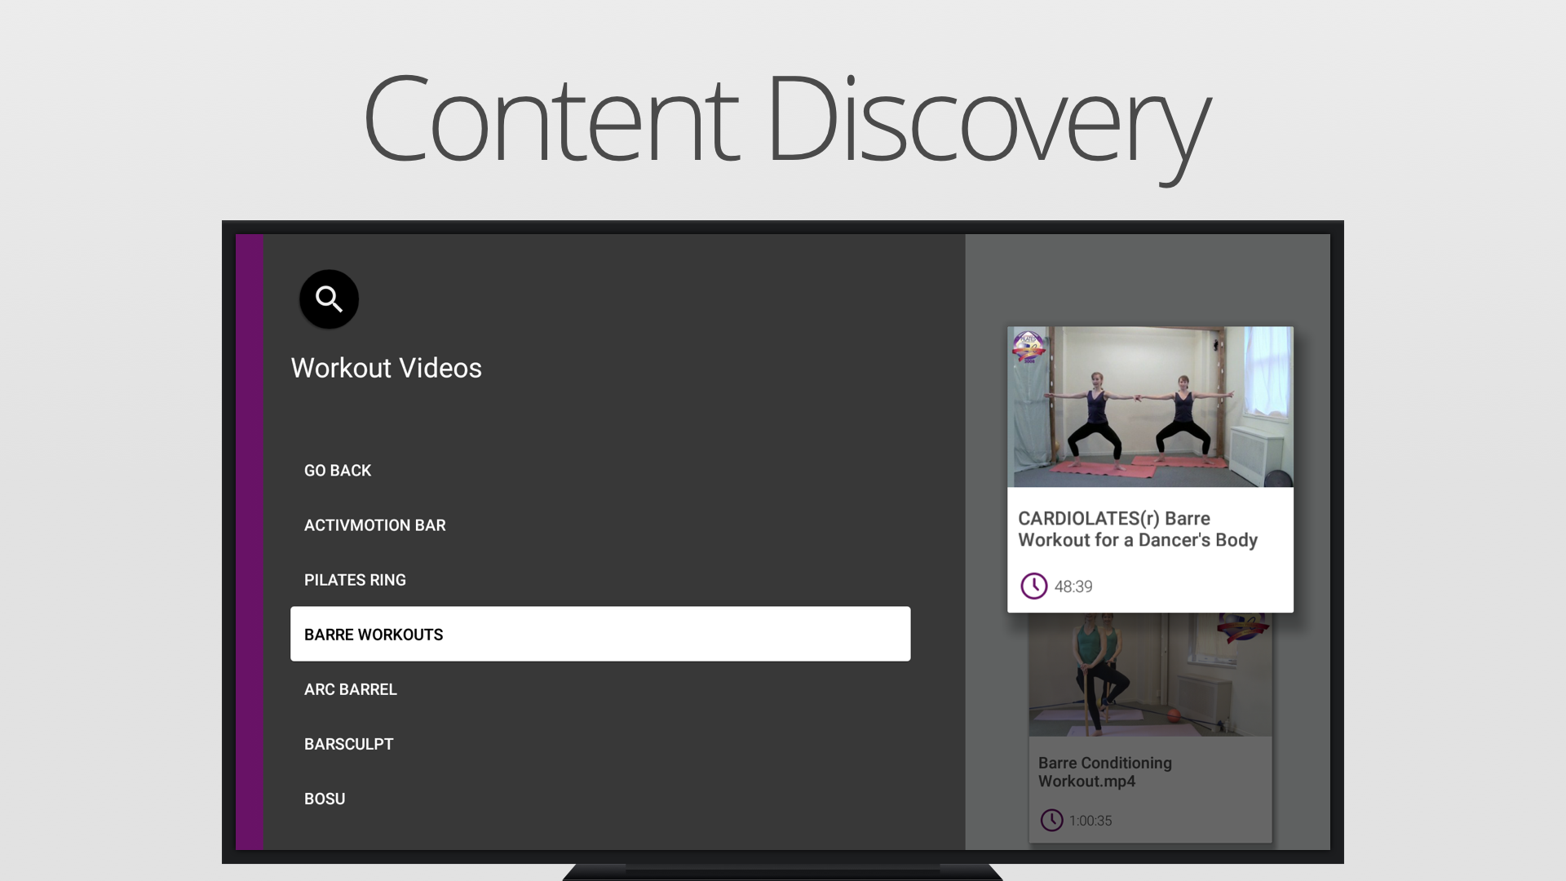
Task: Click CARDIOLATES(r) Barre Workout title text
Action: (x=1137, y=529)
